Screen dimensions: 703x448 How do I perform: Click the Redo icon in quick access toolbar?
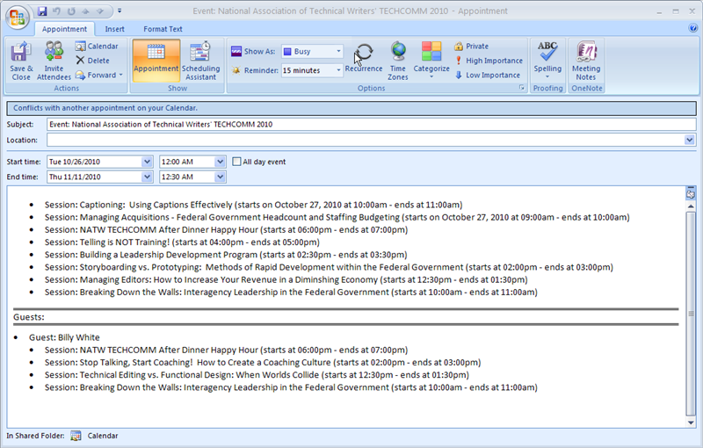point(71,11)
